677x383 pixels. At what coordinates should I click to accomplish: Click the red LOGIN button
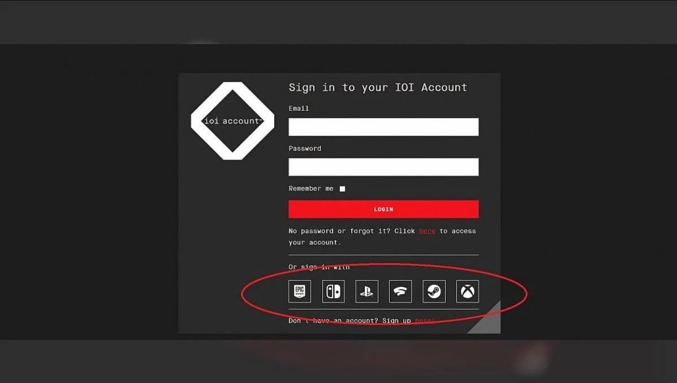tap(383, 209)
